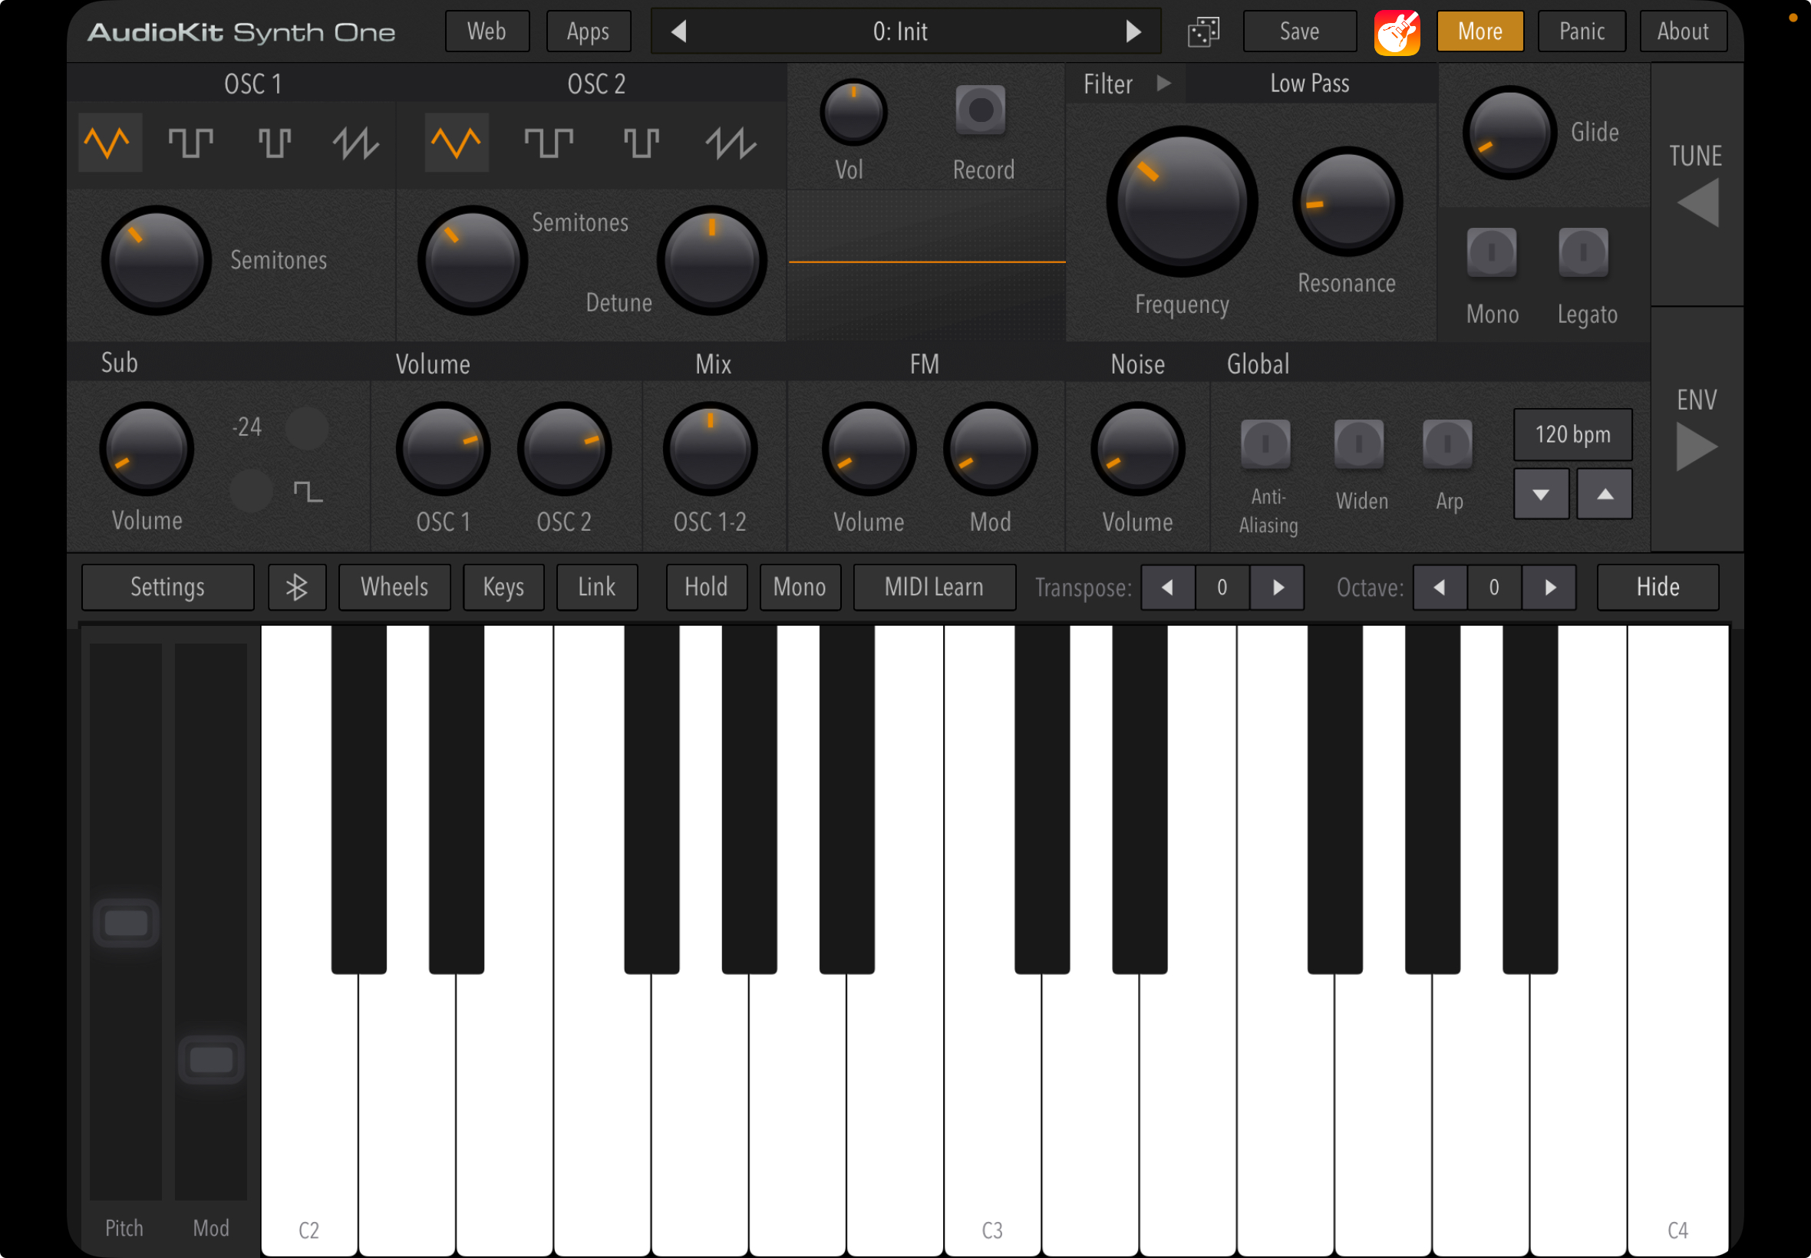1811x1258 pixels.
Task: Open the Low Pass filter type selector
Action: pyautogui.click(x=1310, y=84)
